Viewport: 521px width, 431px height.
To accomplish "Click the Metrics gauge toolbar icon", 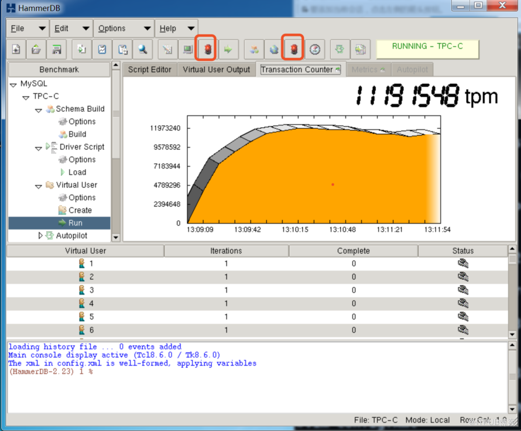I will tap(315, 50).
